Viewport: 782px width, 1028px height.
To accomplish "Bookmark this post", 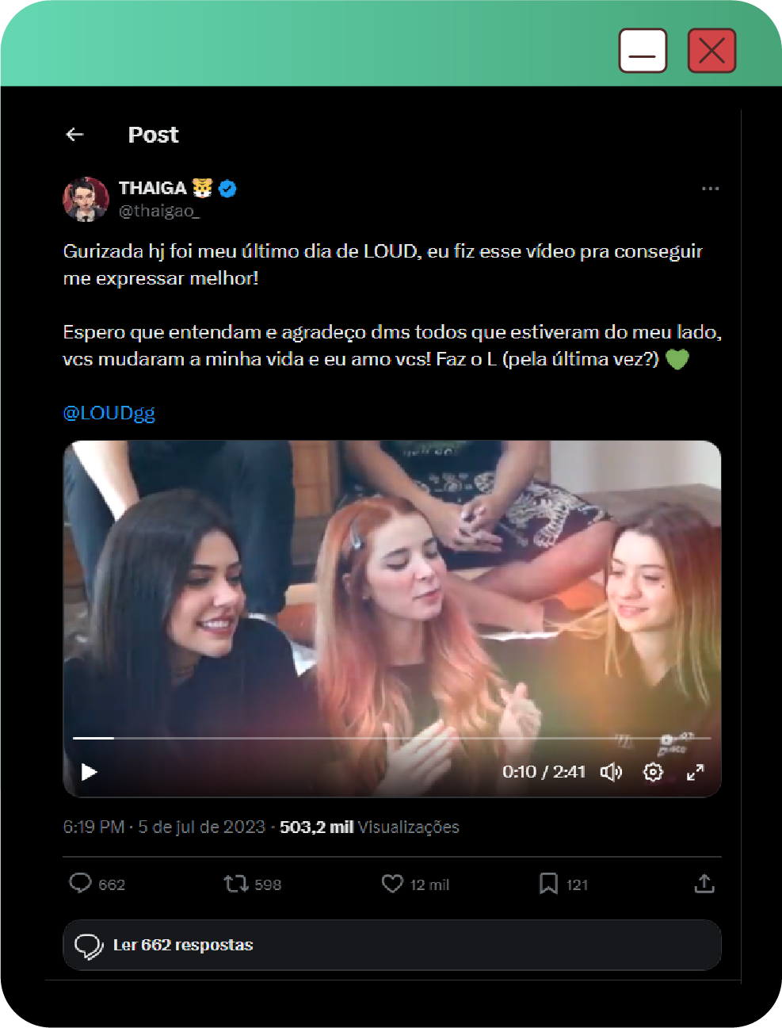I will click(x=548, y=883).
